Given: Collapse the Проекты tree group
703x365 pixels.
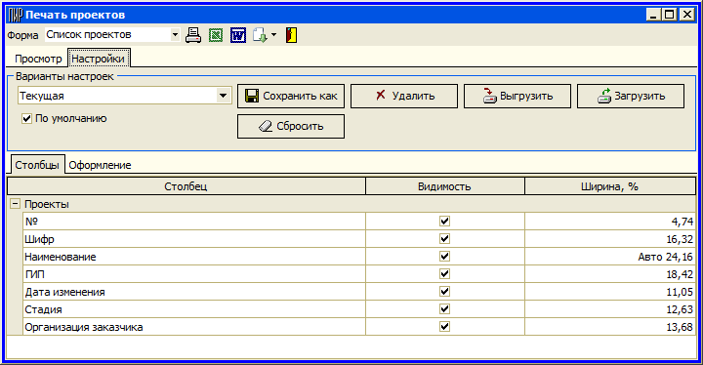Looking at the screenshot, I should pyautogui.click(x=16, y=204).
